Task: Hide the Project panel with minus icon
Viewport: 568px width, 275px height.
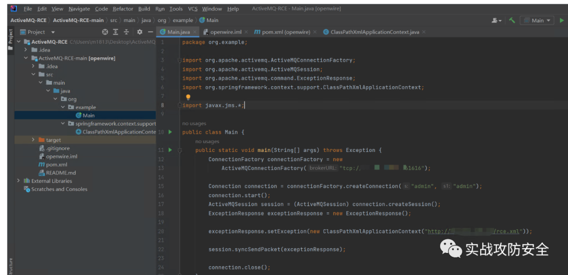Action: click(x=150, y=32)
